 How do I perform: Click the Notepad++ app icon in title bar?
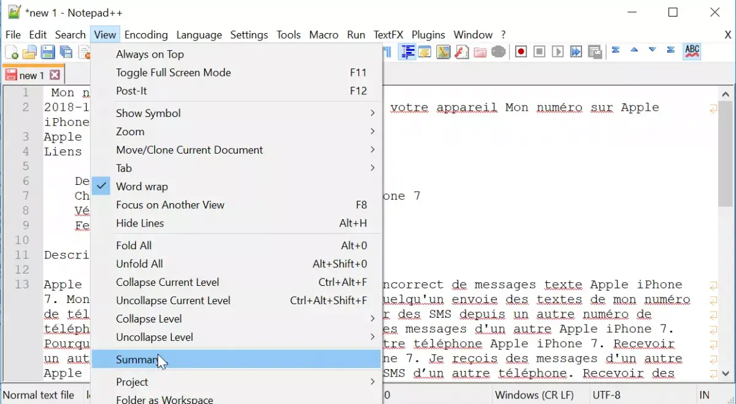[x=14, y=12]
